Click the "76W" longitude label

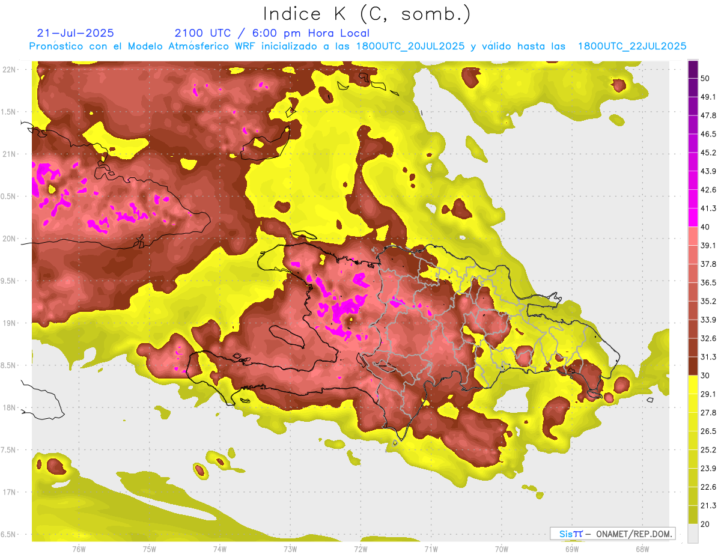point(79,549)
